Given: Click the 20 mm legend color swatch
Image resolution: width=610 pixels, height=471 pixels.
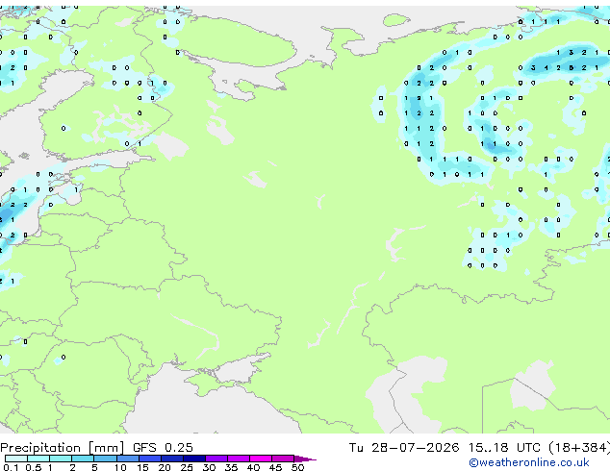Looking at the screenshot, I should 171,459.
